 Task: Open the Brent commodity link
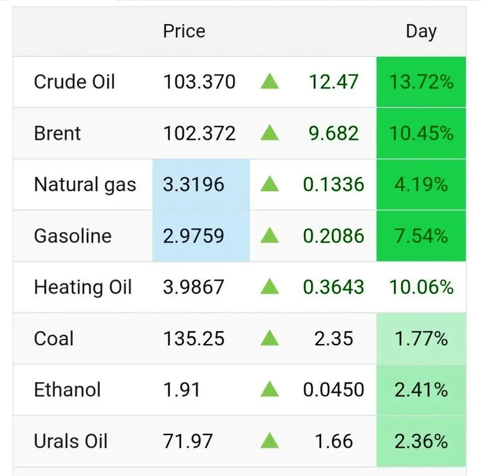(57, 133)
